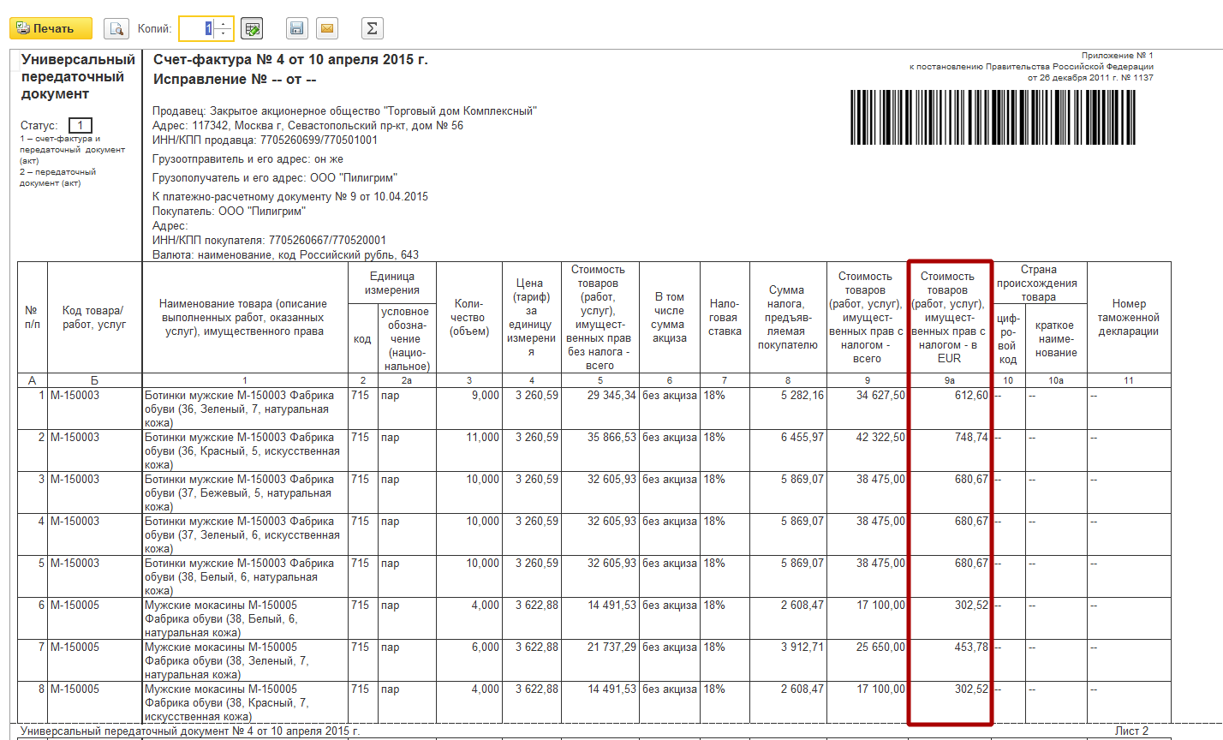Click quantity 11,000 in row 2
Image resolution: width=1223 pixels, height=740 pixels.
coord(482,438)
